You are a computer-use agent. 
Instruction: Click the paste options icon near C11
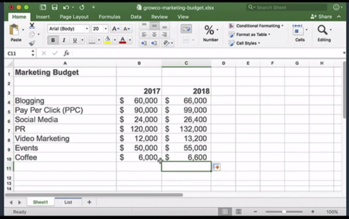click(x=216, y=167)
